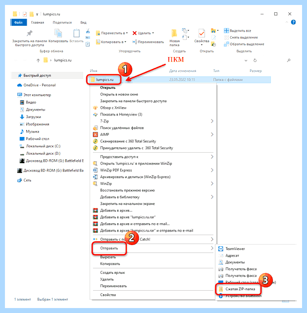The image size is (307, 313).
Task: Click the Paste clipboard icon
Action: click(76, 33)
